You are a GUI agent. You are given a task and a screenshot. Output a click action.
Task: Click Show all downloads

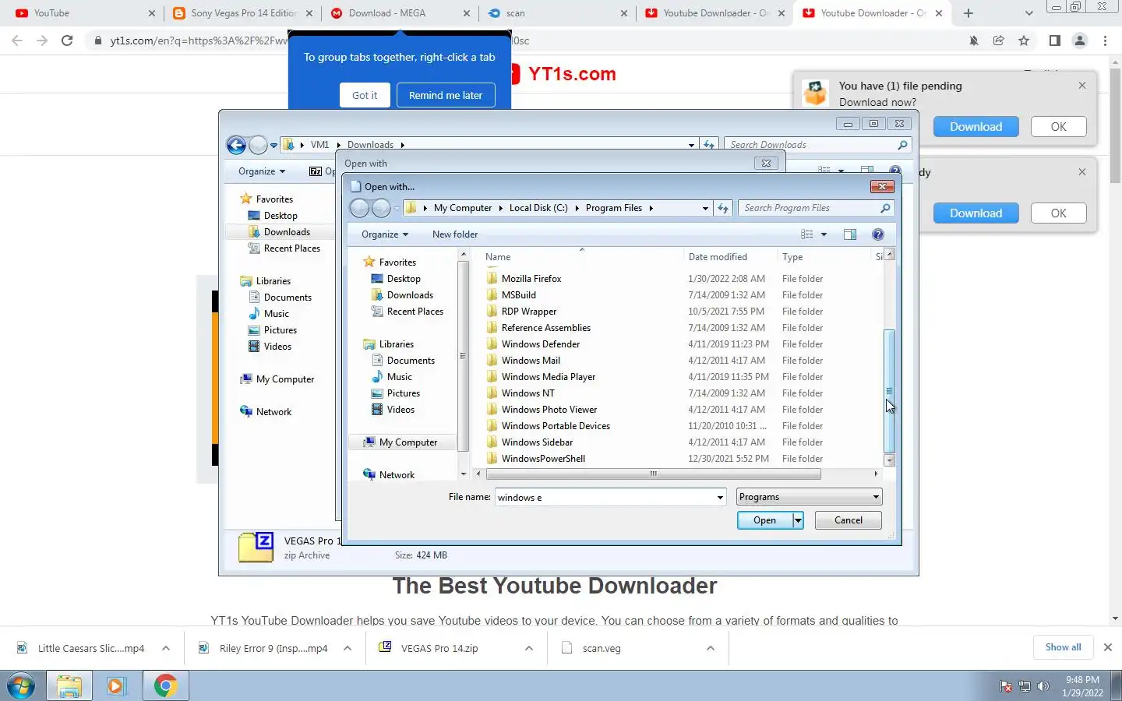click(x=1063, y=647)
